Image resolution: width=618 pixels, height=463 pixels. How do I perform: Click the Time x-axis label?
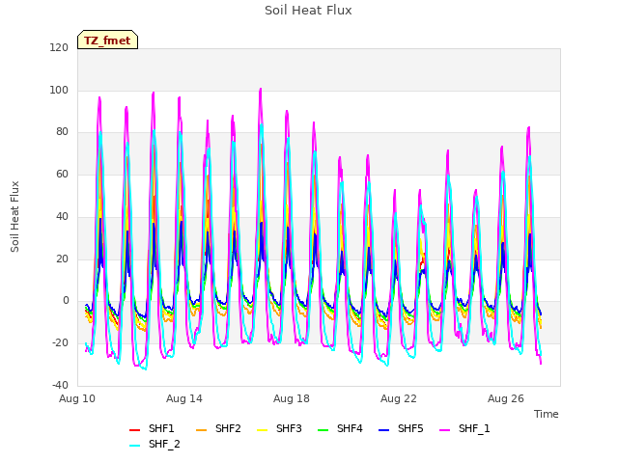547,414
